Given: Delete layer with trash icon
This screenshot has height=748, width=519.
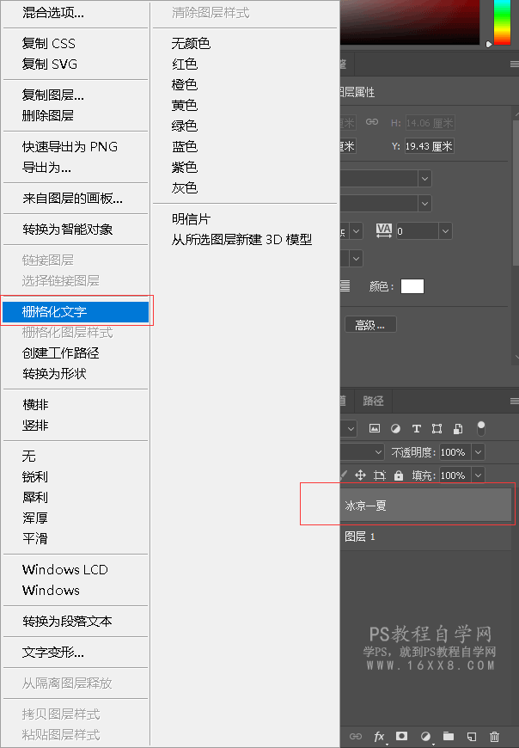Looking at the screenshot, I should click(494, 737).
